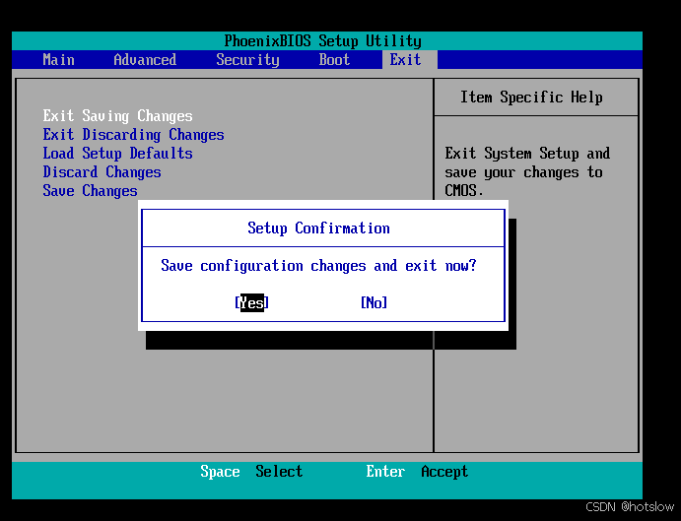Open the Main tab

click(x=58, y=59)
